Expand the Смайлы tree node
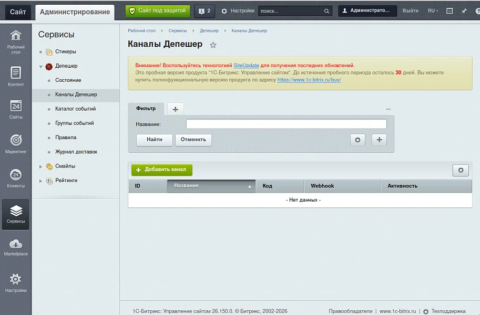 (x=40, y=166)
